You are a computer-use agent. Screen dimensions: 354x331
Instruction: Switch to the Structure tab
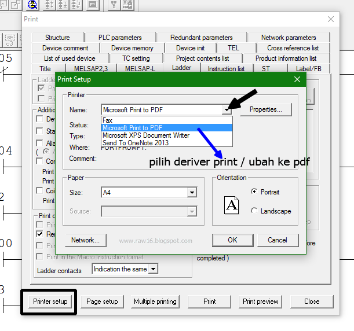pyautogui.click(x=57, y=38)
